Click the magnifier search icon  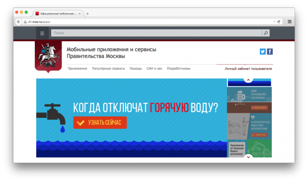tap(266, 33)
